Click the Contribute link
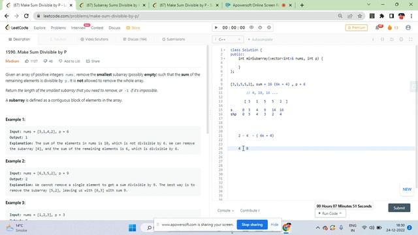 click(x=249, y=210)
